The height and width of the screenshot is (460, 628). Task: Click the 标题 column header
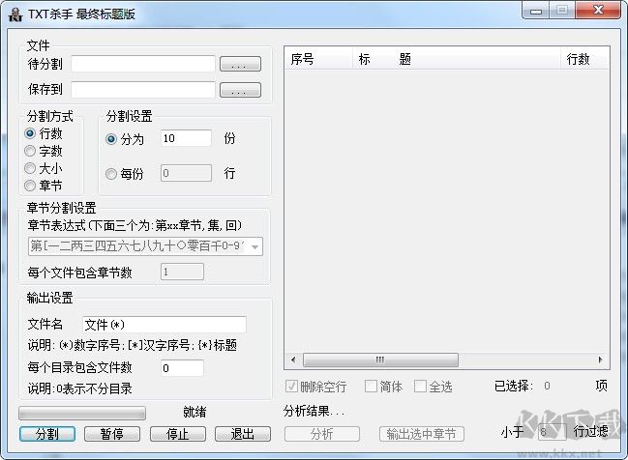pyautogui.click(x=457, y=59)
